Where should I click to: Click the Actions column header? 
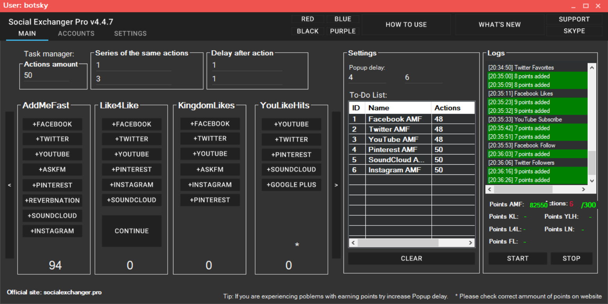pyautogui.click(x=453, y=108)
